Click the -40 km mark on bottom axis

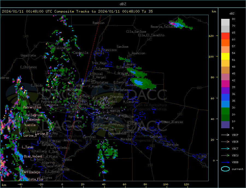tap(20, 184)
